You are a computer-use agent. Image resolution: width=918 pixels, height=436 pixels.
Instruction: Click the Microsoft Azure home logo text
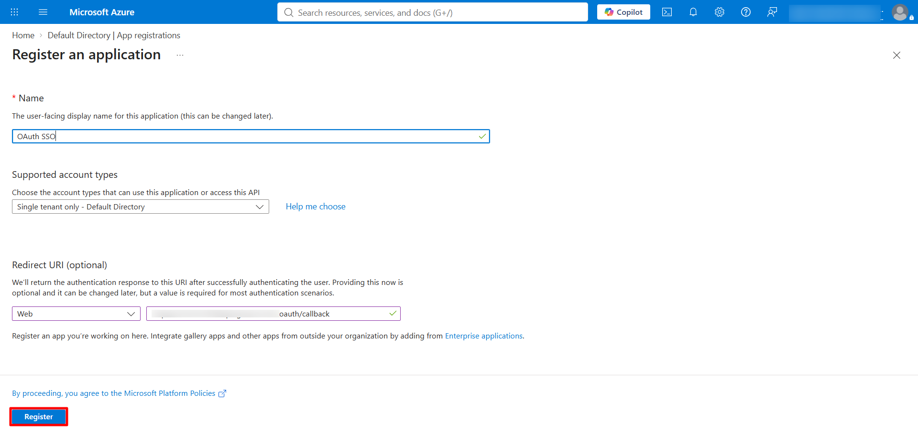coord(102,12)
